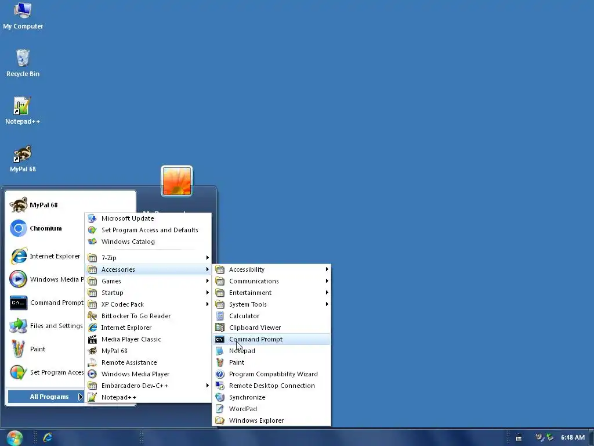Open Paint from Accessories menu

tap(271, 362)
